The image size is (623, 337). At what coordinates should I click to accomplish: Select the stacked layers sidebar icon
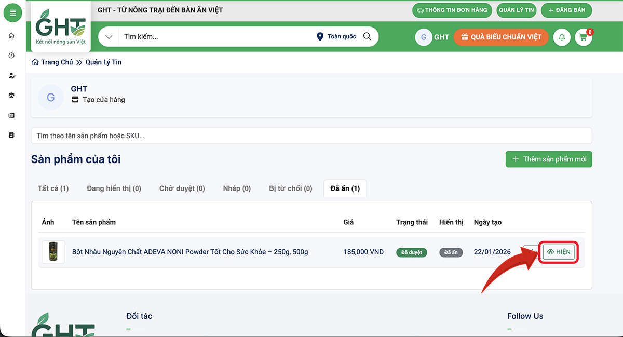(x=12, y=96)
